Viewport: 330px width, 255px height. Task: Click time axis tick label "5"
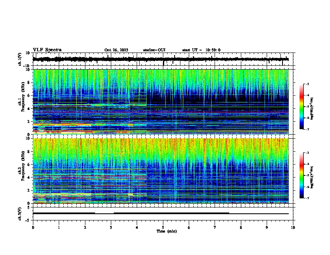tap(163, 227)
